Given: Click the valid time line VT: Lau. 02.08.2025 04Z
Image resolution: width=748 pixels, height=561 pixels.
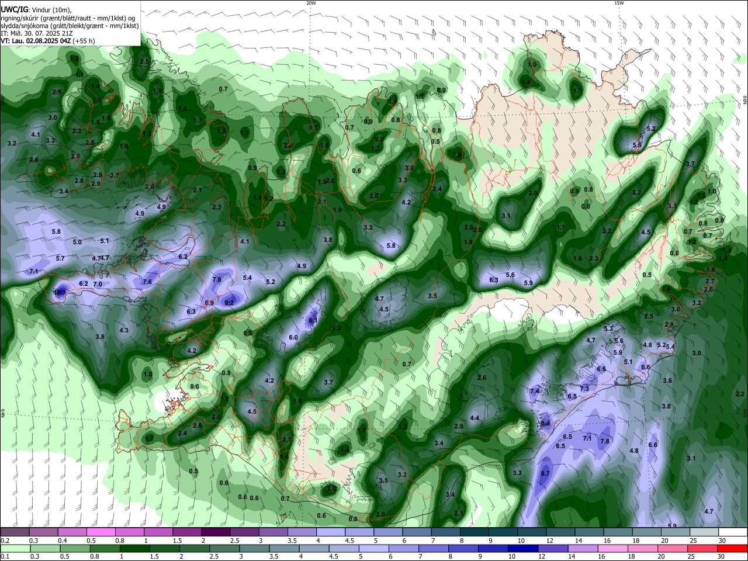Looking at the screenshot, I should [x=36, y=41].
